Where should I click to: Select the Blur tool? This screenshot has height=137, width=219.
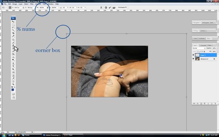[x=13, y=57]
